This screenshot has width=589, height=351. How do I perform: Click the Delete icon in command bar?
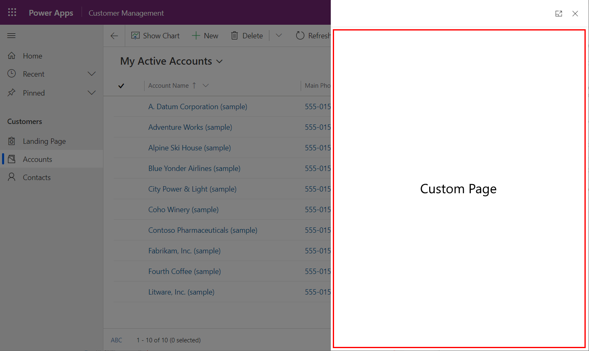point(236,35)
